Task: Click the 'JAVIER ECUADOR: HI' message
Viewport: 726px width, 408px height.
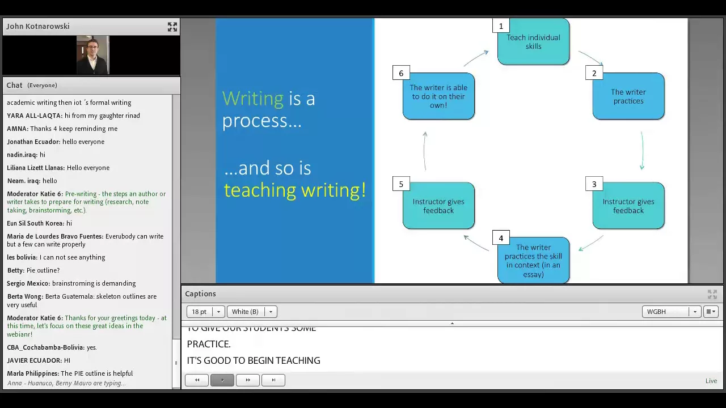Action: point(39,360)
